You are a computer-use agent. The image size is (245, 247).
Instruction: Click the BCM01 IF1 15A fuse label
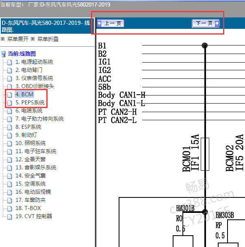[x=191, y=153]
